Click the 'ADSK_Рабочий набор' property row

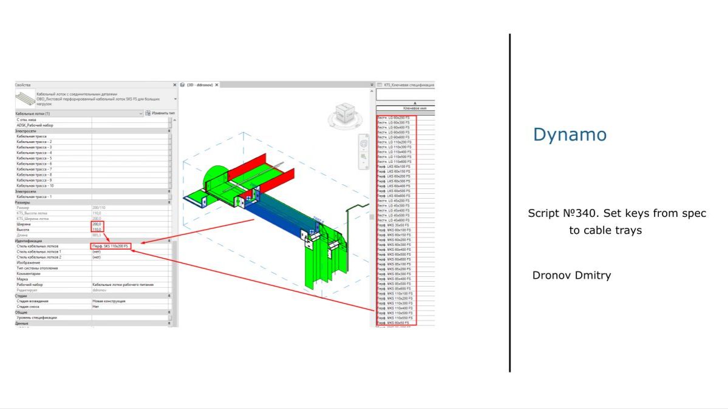[x=94, y=125]
